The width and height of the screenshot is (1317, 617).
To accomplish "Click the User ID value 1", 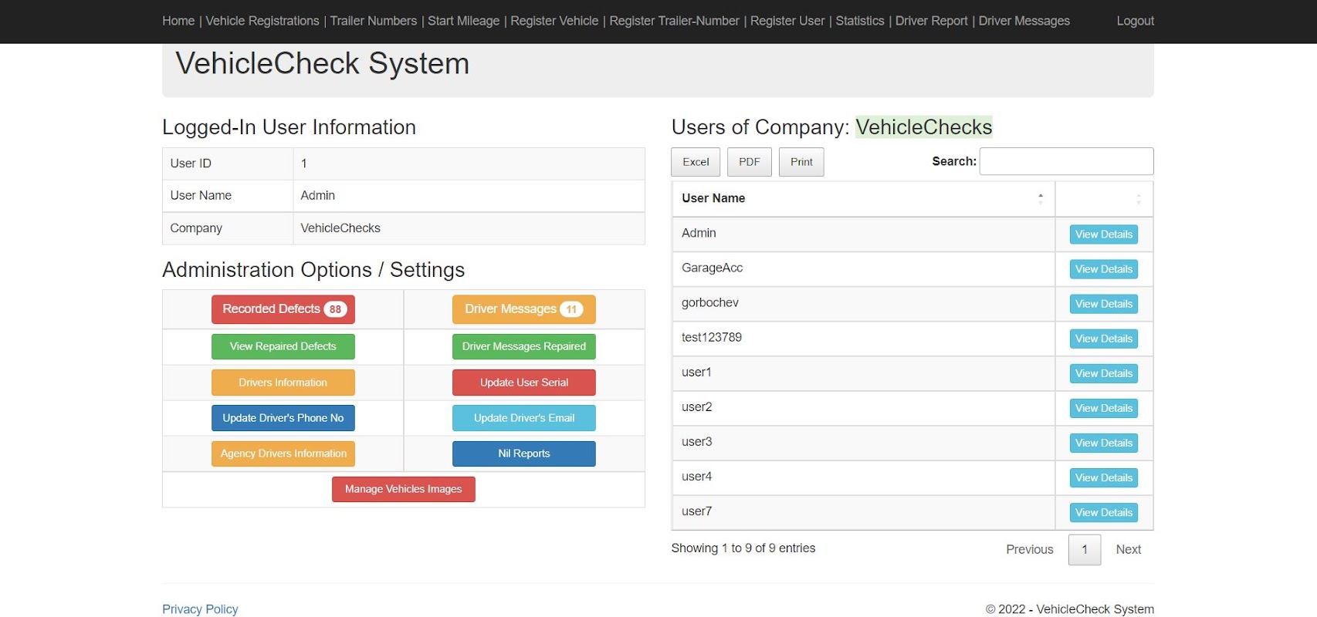I will 304,164.
